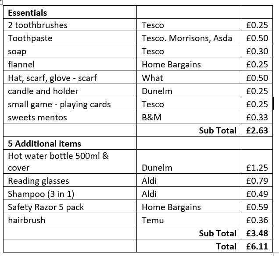Select the "Temu" store cell
The width and height of the screenshot is (279, 256).
153,221
